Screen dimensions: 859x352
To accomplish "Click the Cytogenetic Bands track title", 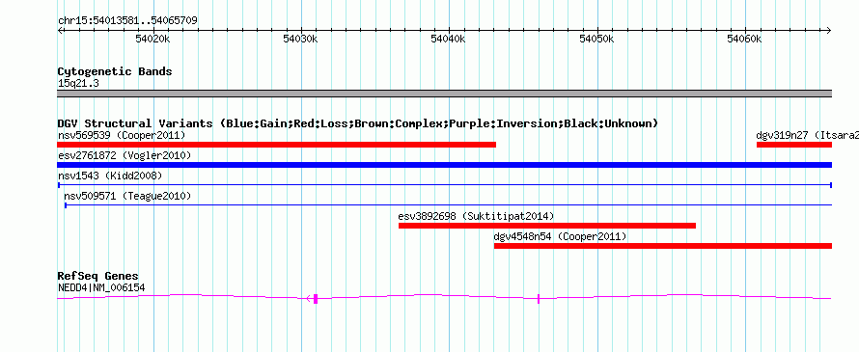I will [115, 71].
